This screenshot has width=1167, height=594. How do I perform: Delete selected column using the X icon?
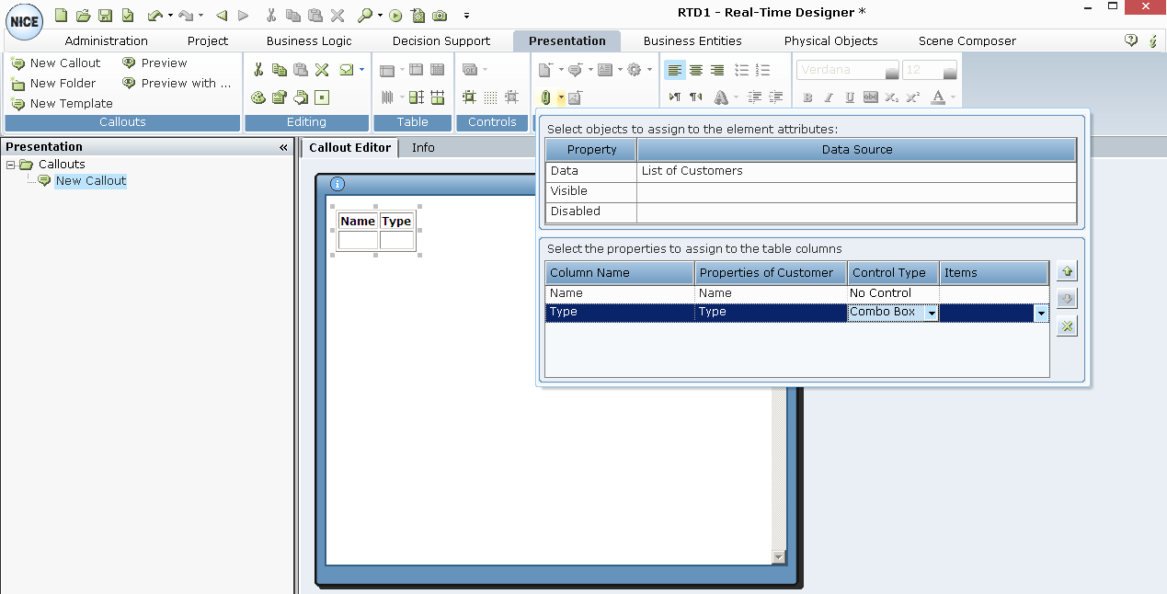point(1067,326)
